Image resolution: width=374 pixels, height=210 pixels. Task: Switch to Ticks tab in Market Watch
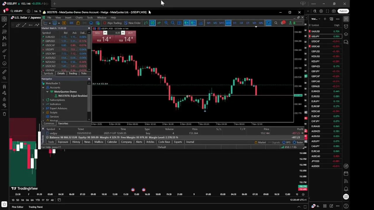point(84,73)
